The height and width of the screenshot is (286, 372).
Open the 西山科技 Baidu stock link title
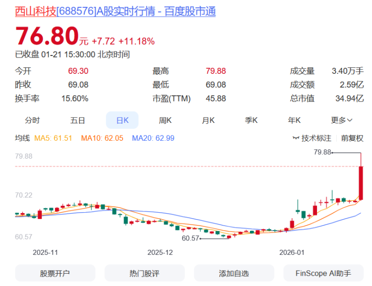(x=115, y=11)
